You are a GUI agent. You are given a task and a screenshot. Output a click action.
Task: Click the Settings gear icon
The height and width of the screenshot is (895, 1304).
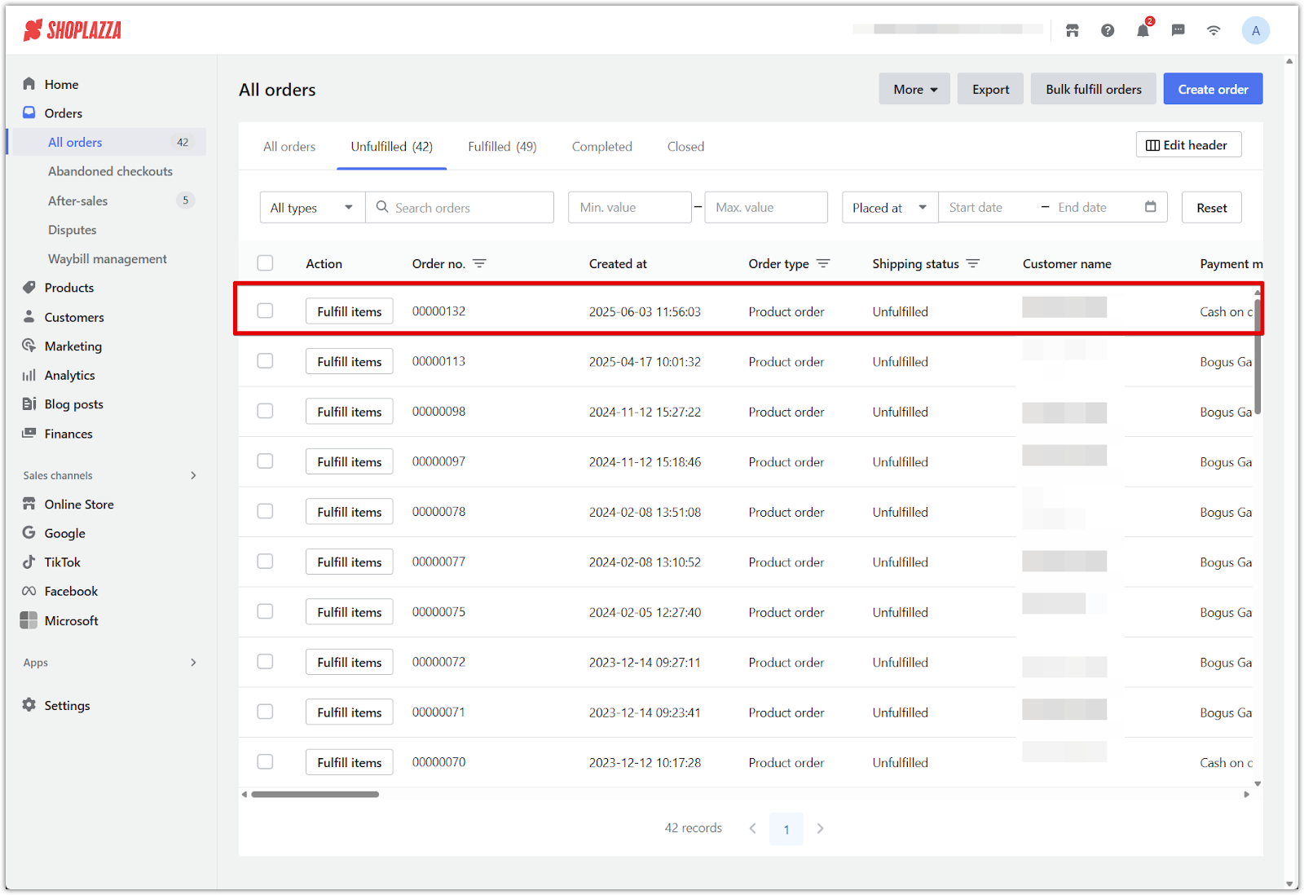(29, 705)
